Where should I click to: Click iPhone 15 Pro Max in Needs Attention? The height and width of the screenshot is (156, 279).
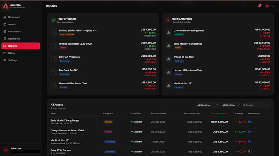(x=184, y=57)
